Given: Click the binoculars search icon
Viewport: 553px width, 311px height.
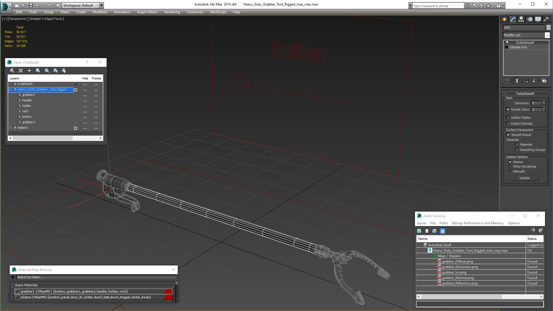Looking at the screenshot, I should (x=467, y=5).
